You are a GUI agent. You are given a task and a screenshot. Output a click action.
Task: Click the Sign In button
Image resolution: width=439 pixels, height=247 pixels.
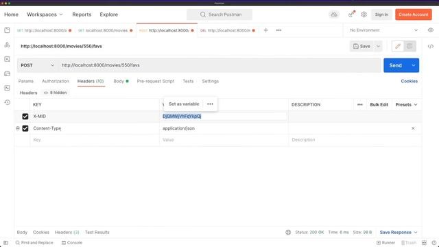(x=381, y=14)
